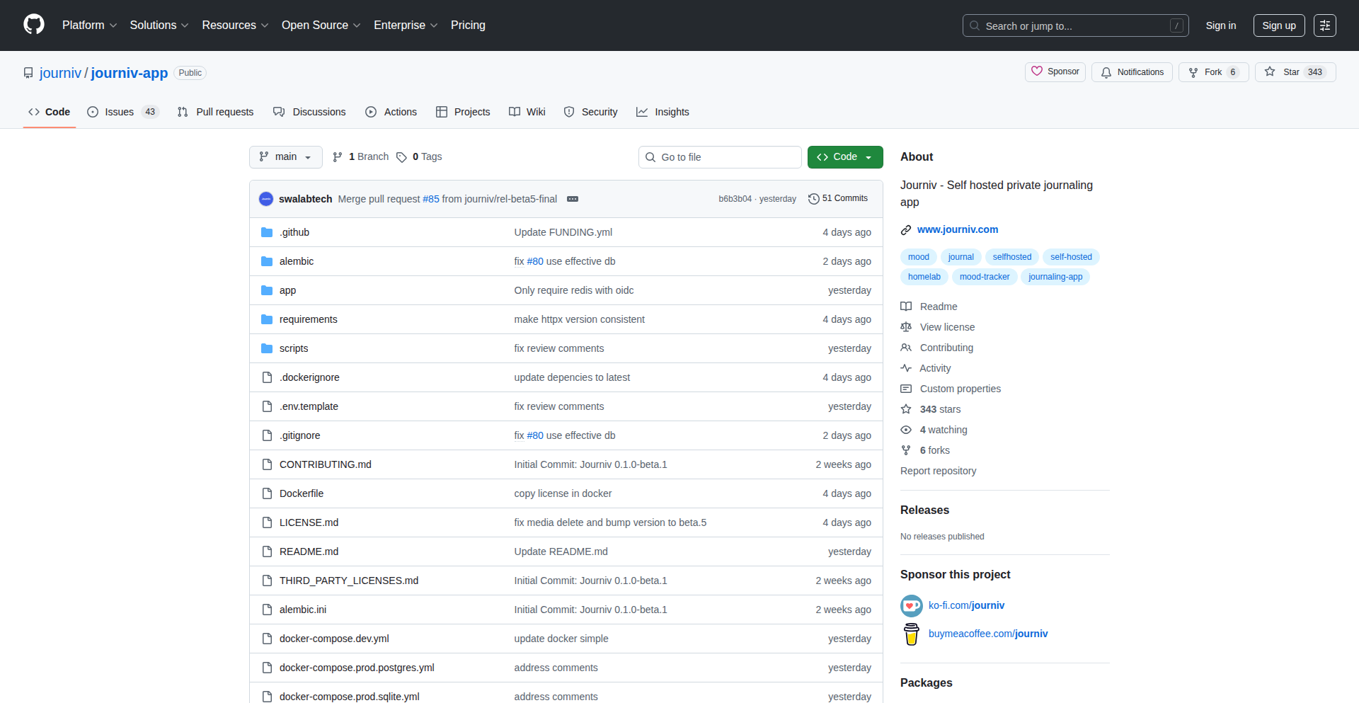Viewport: 1359px width, 703px height.
Task: Click the Tags icon link
Action: pos(401,157)
